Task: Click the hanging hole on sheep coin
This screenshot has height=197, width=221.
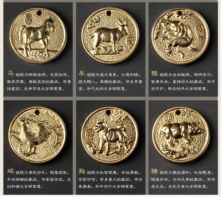Action: [109, 13]
